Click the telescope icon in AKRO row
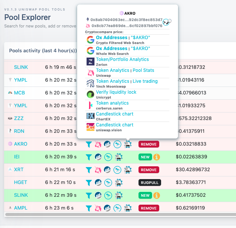 [x=117, y=144]
